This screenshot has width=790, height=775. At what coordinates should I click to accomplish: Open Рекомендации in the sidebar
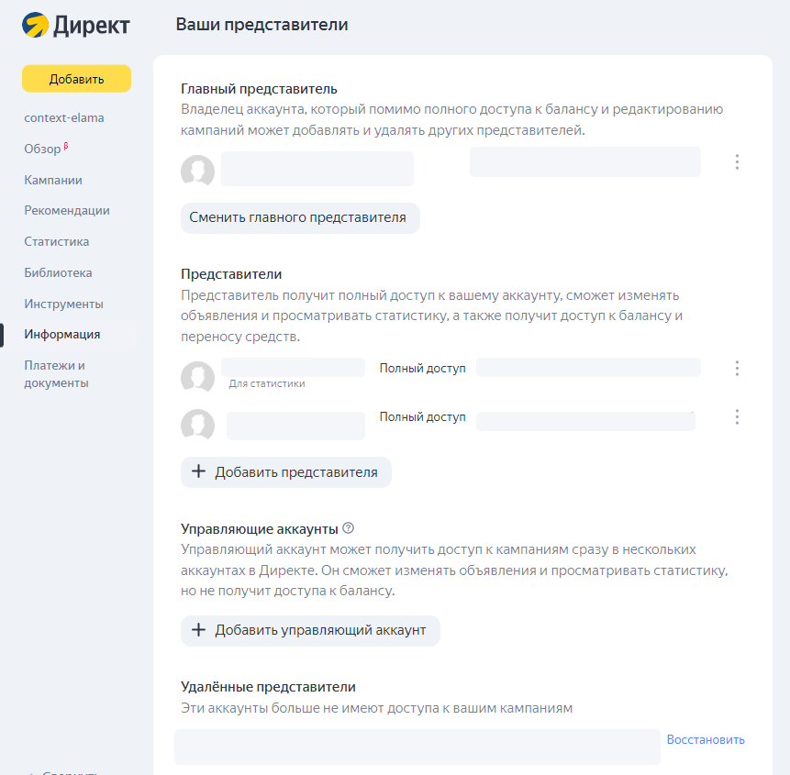67,211
